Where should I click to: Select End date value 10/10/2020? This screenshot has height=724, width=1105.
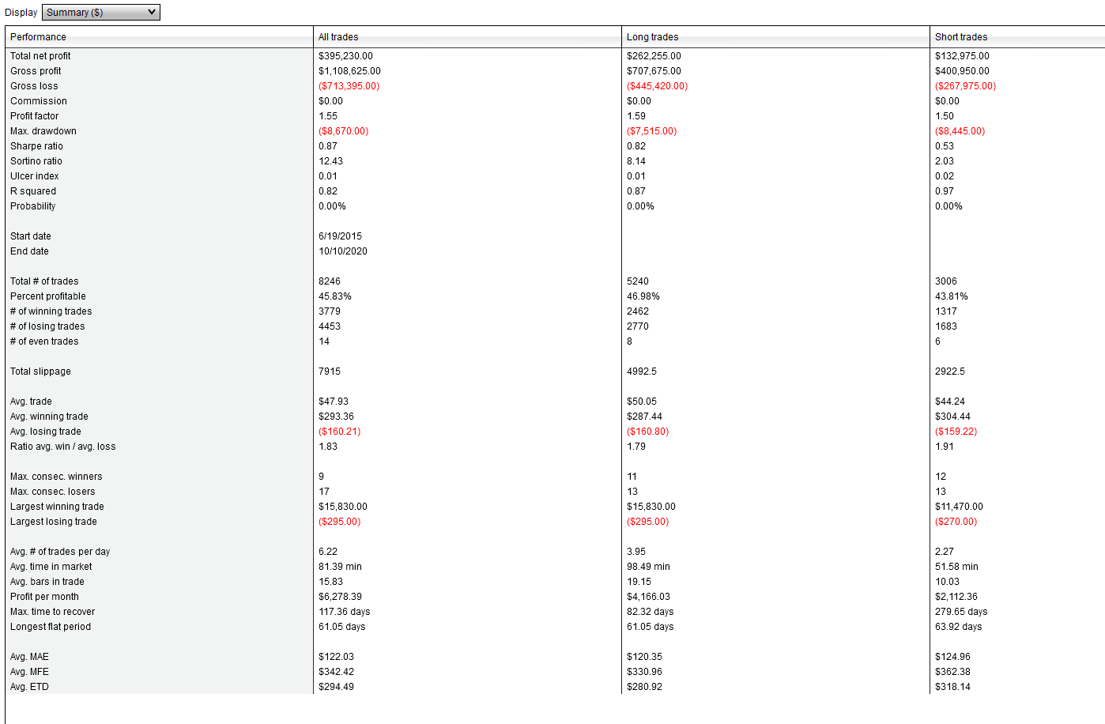click(343, 251)
